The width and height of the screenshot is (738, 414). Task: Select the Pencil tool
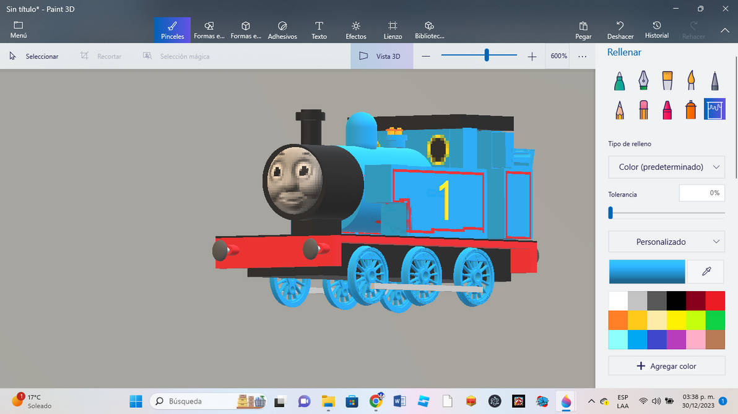619,109
